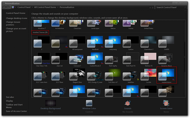Viewport: 190px width, 118px height.
Task: Select the Clear Glass 7 Alt. theme
Action: 42,60
